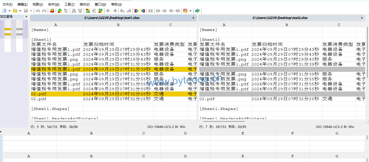Viewport: 369px width, 162px height.
Task: Click column G header in upper detail pane
Action: (337, 133)
